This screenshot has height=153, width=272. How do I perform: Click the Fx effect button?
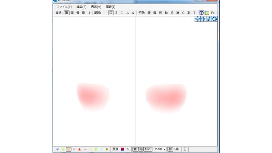213,13
